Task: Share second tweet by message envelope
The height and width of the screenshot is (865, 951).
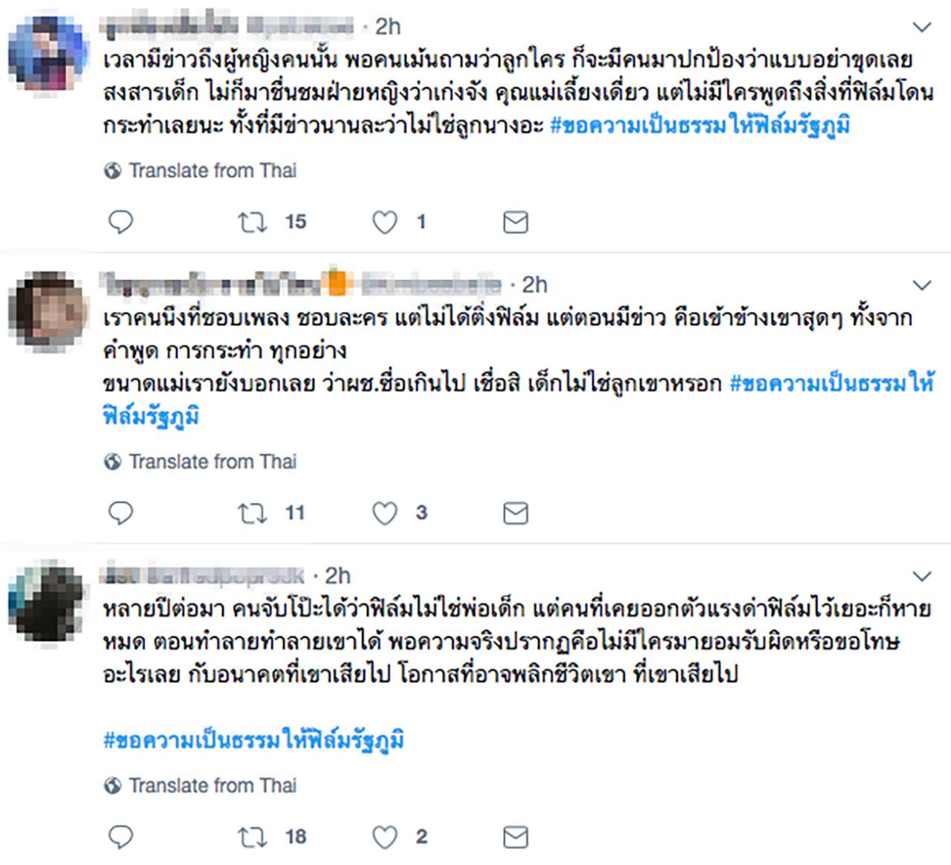Action: pyautogui.click(x=516, y=513)
